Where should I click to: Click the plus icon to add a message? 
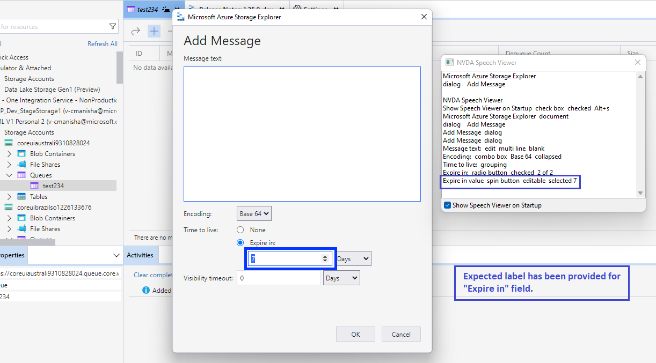[x=154, y=31]
